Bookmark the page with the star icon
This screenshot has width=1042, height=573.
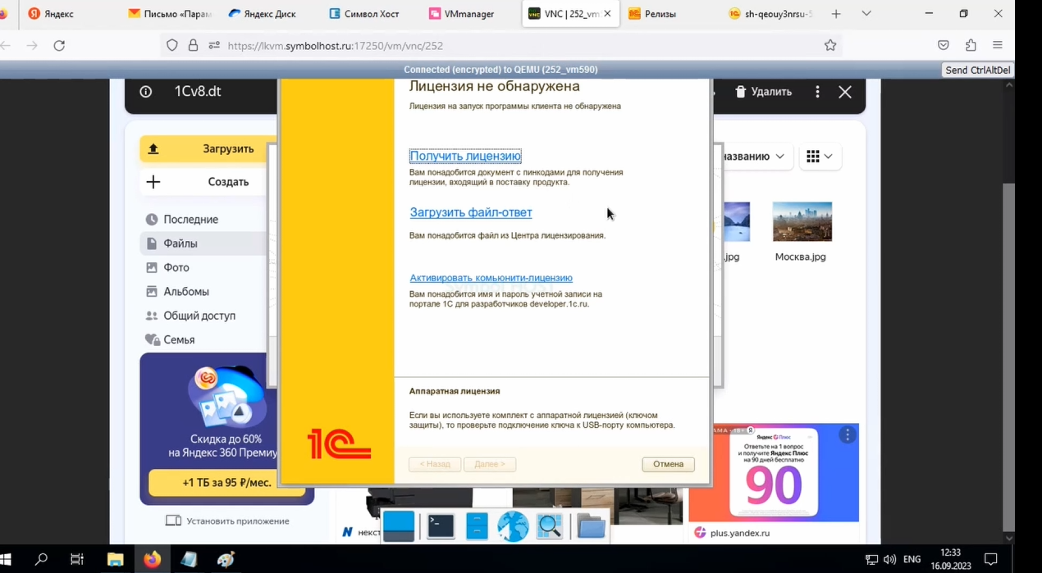click(830, 45)
